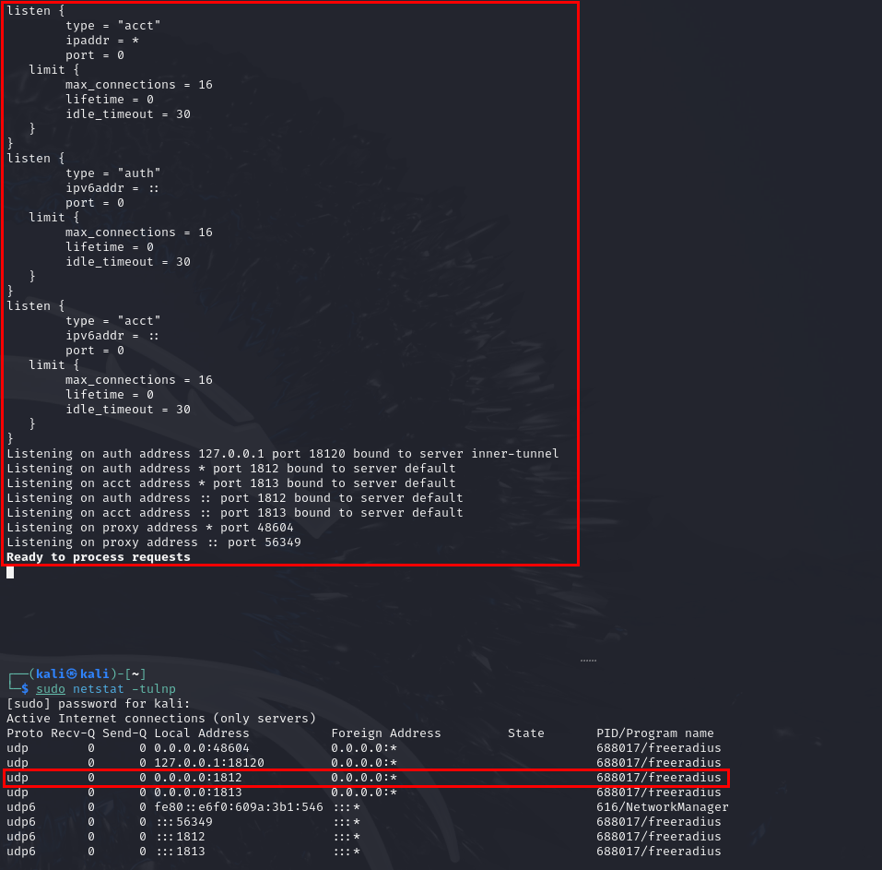This screenshot has height=870, width=882.
Task: Click the "[sudo] password for kali:" line
Action: pos(98,704)
